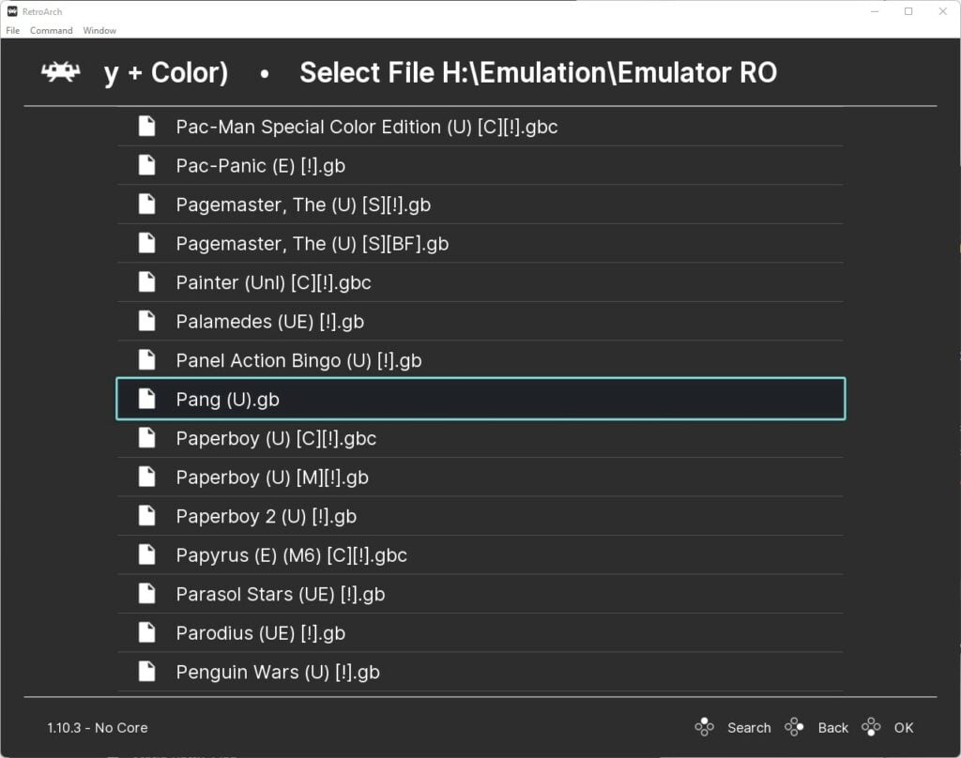Click the OK label in footer
961x758 pixels.
coord(904,727)
